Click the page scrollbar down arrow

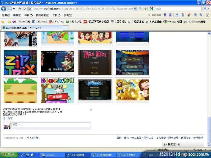209,145
